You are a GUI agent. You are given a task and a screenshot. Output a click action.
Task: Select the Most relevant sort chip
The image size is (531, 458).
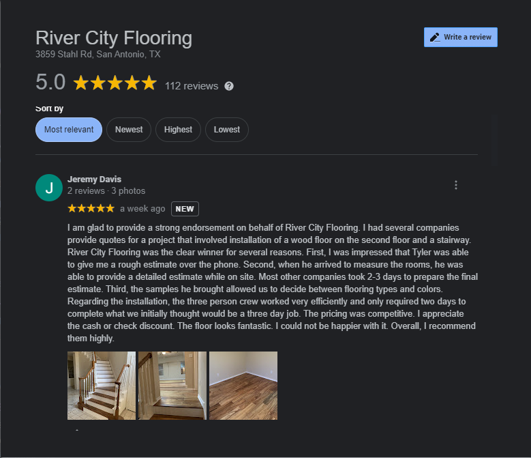point(69,130)
